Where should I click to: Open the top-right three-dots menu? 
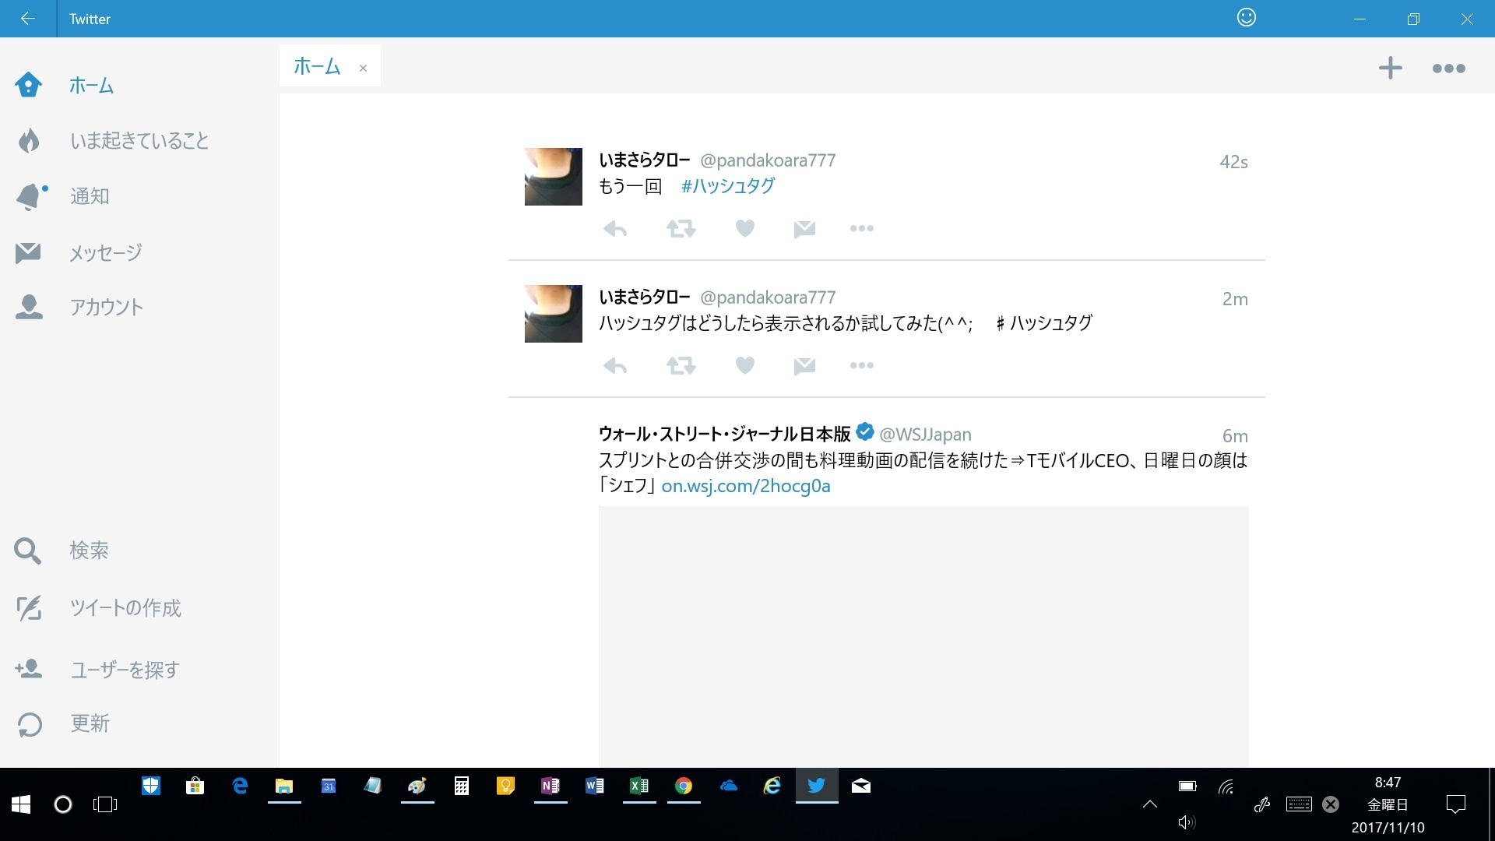point(1449,69)
